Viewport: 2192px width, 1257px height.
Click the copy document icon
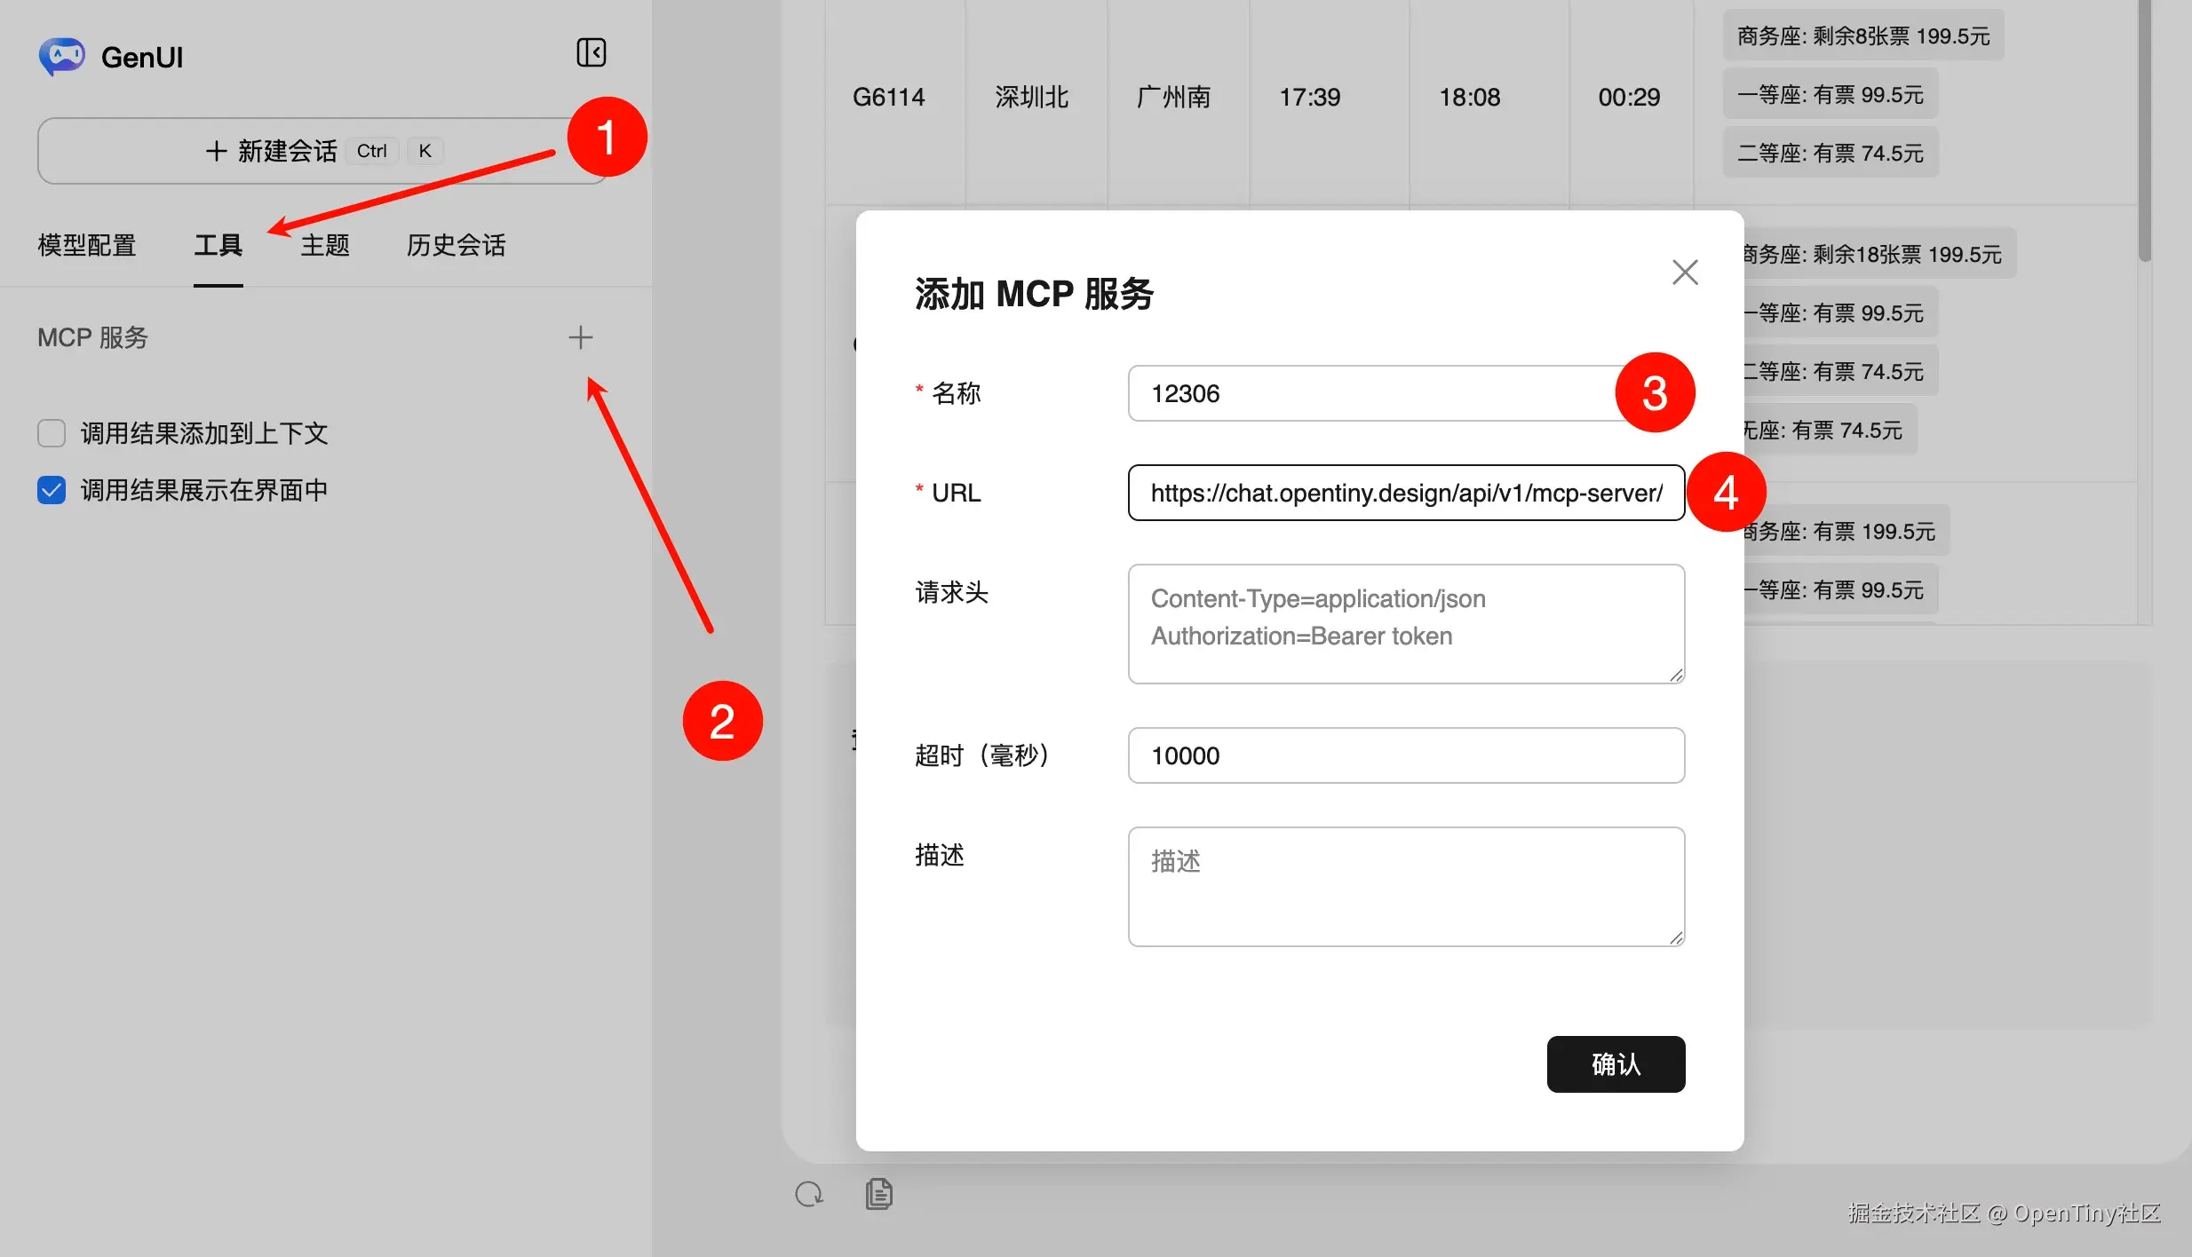pos(878,1194)
